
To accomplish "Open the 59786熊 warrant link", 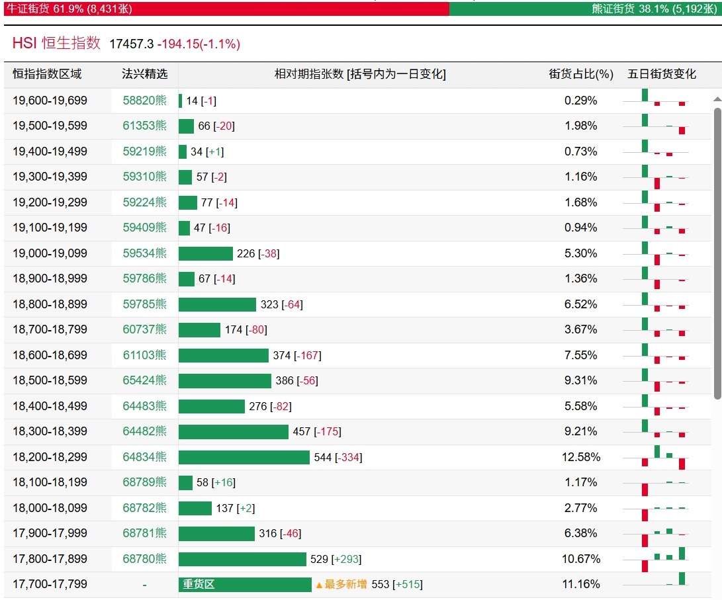I will [x=144, y=279].
